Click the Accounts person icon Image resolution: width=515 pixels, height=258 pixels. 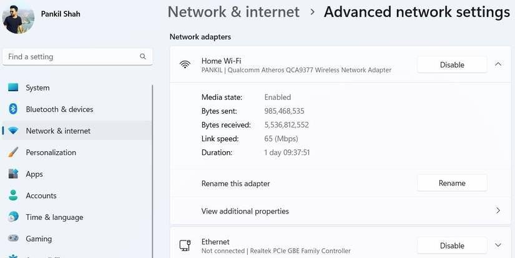tap(13, 196)
